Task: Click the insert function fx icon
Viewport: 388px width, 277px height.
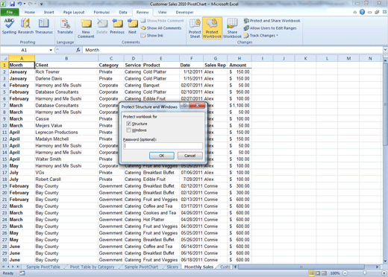Action: click(78, 50)
